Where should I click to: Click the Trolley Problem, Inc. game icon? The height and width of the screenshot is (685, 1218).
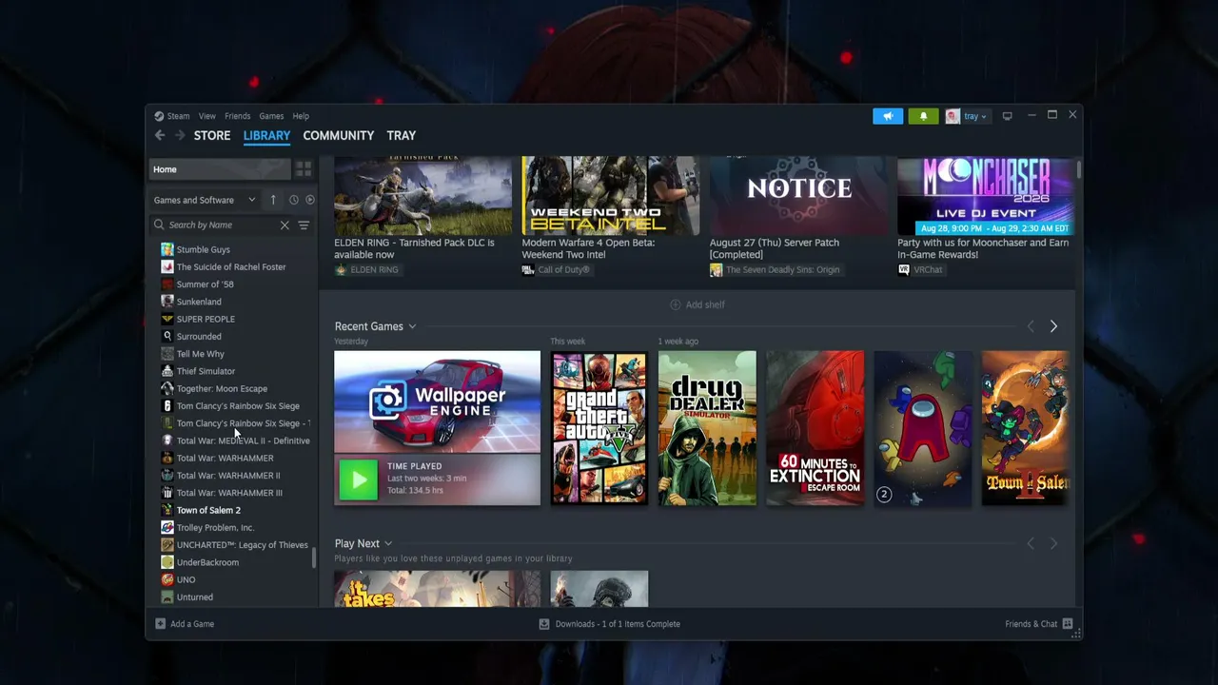[167, 528]
